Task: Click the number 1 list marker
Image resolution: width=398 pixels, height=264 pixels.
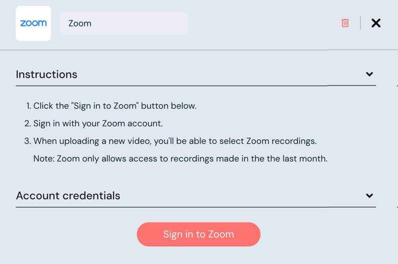Action: point(28,106)
